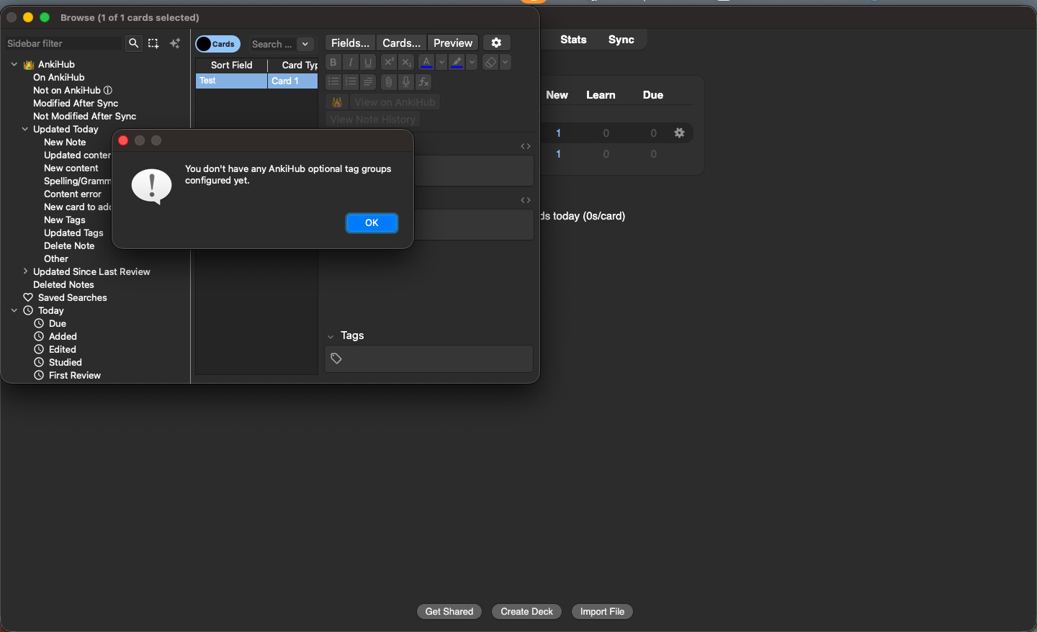Click Get Shared in main window
1037x632 pixels.
[x=449, y=611]
